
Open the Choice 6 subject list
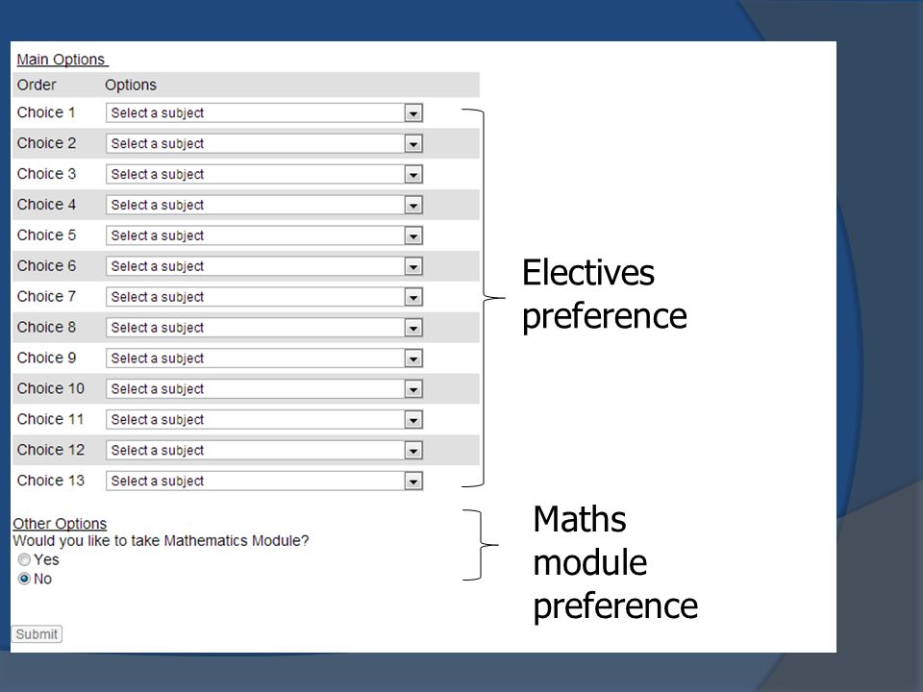(264, 266)
